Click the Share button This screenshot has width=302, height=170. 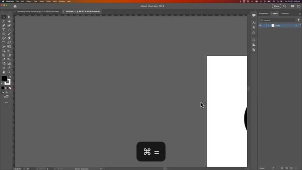click(277, 6)
